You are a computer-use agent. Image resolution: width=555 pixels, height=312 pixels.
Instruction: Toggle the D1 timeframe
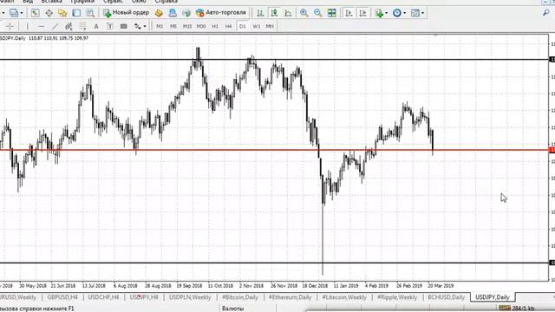click(243, 26)
